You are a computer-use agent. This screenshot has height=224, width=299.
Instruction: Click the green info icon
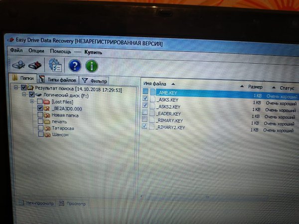click(92, 66)
